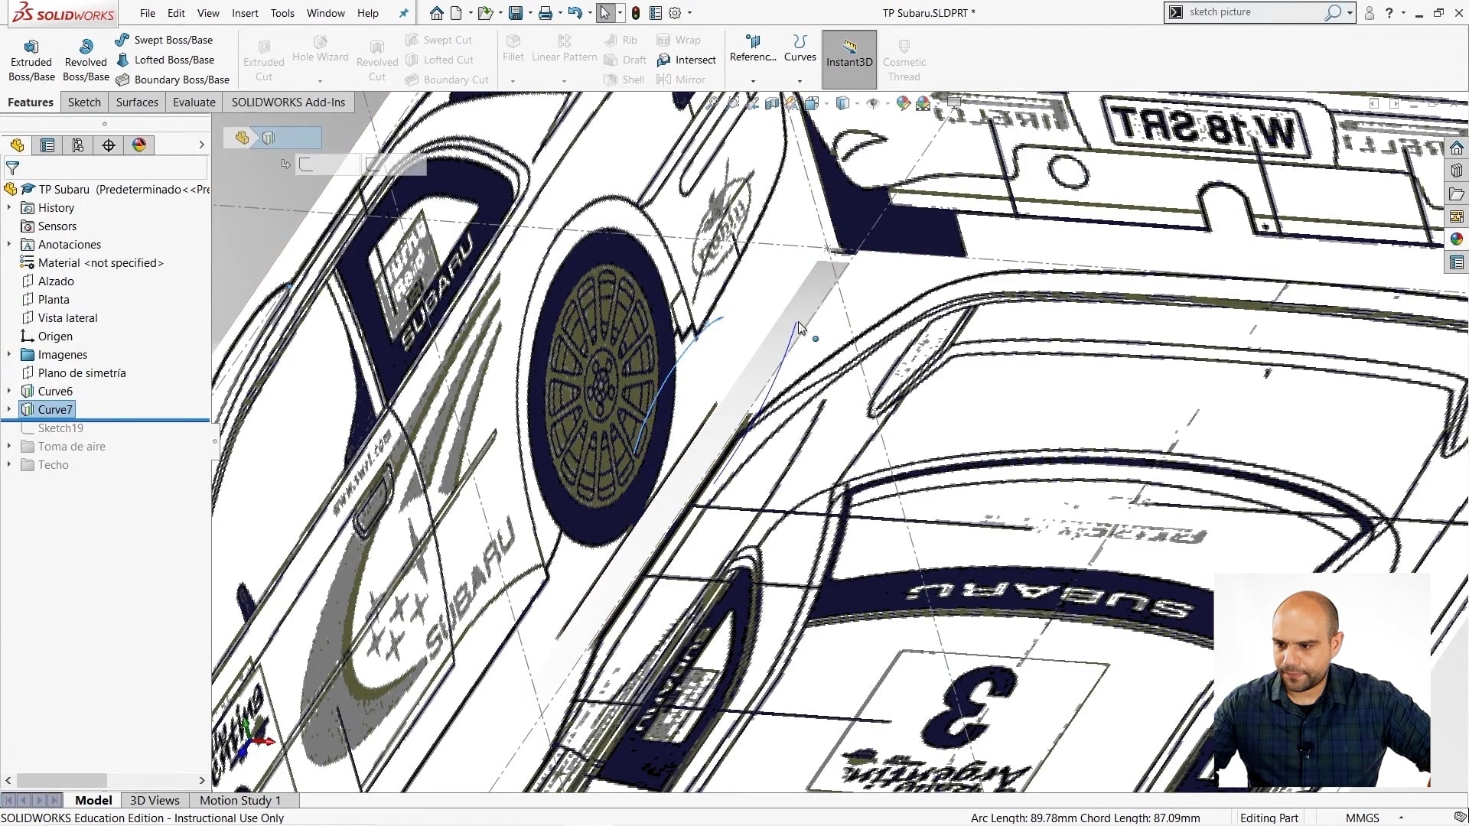The image size is (1469, 826).
Task: Click the search commands input field
Action: click(1255, 12)
